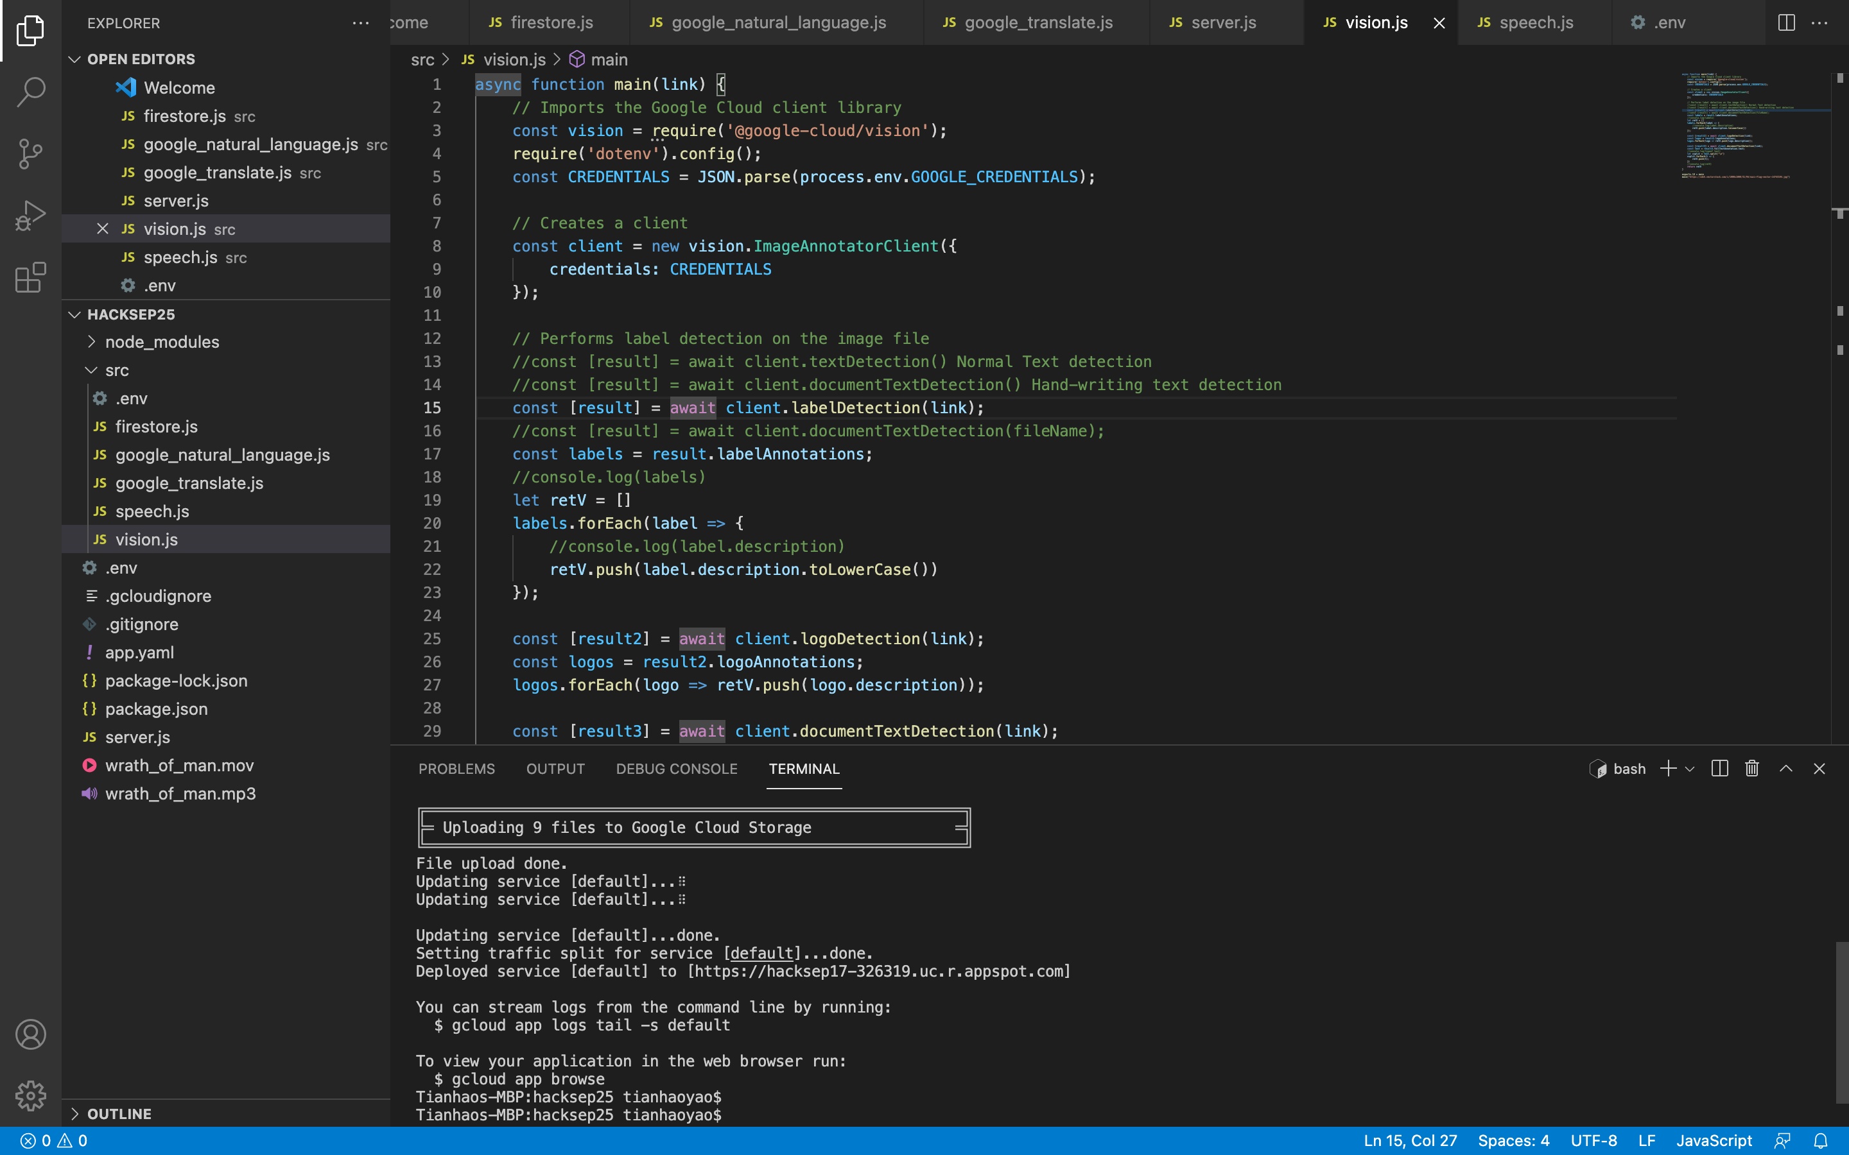Click Ln 15, Col 27 in status bar
The image size is (1849, 1155).
point(1410,1140)
